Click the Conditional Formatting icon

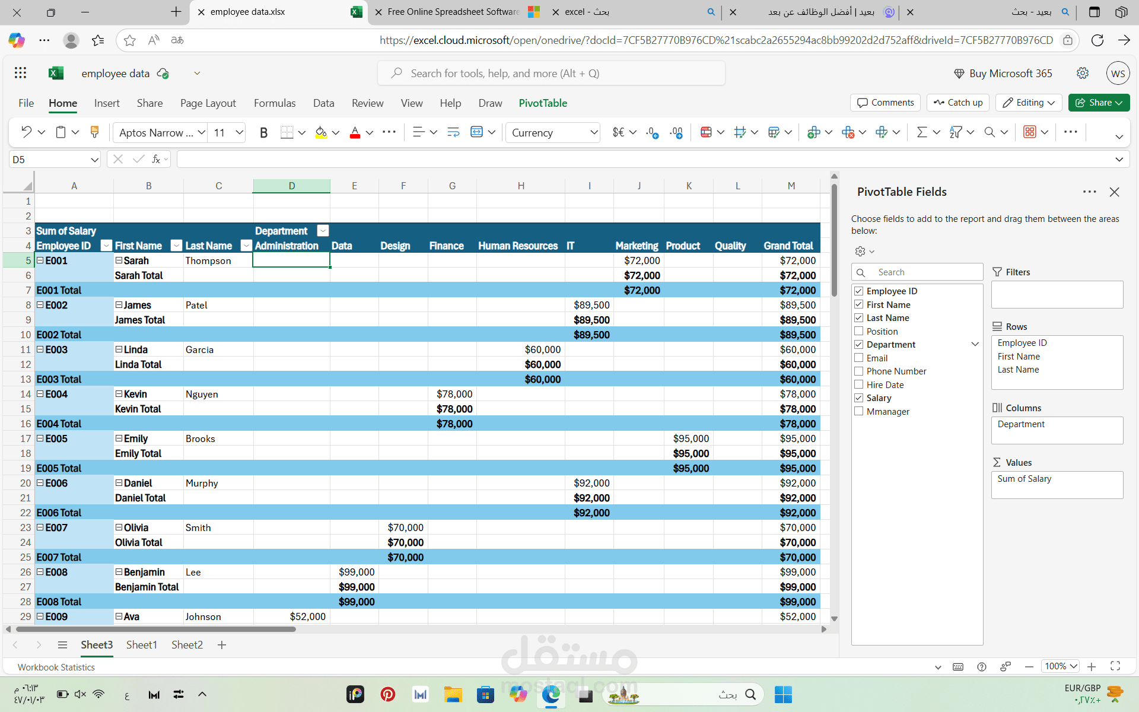click(706, 132)
